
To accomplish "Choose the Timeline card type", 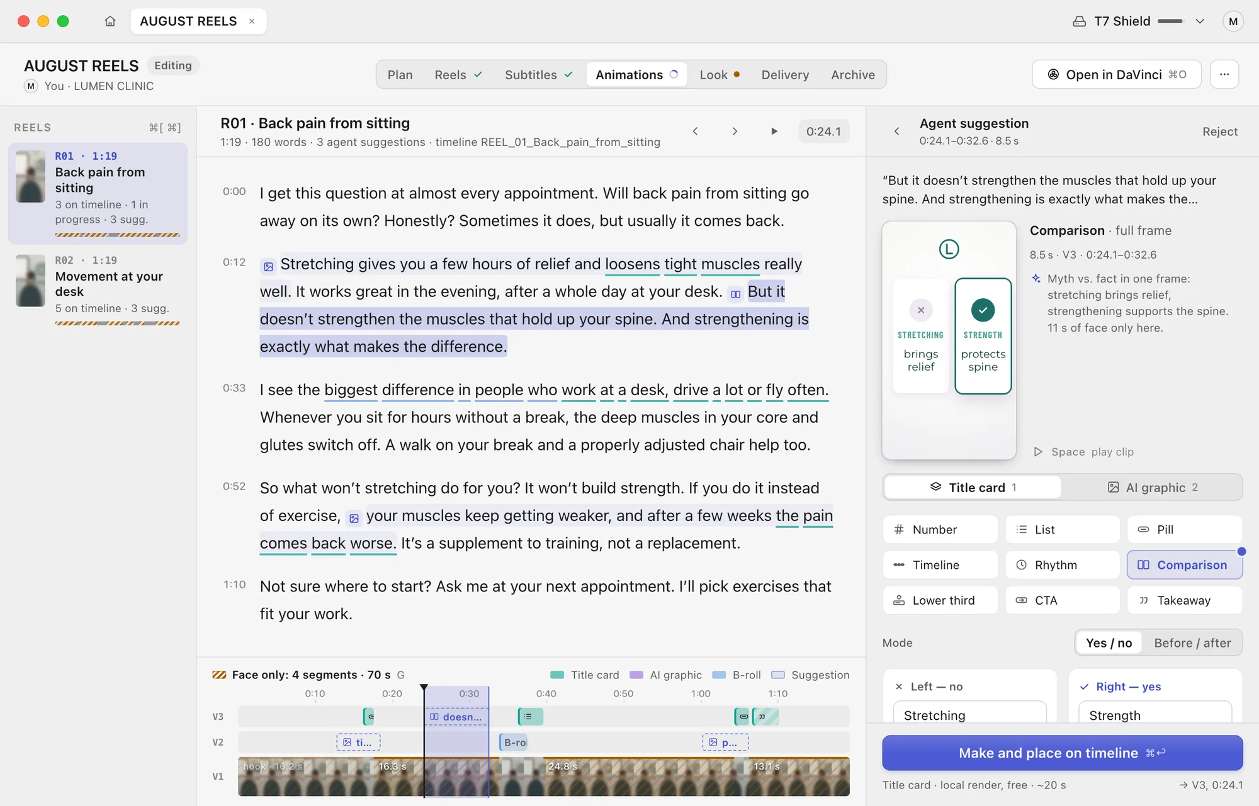I will click(x=940, y=565).
